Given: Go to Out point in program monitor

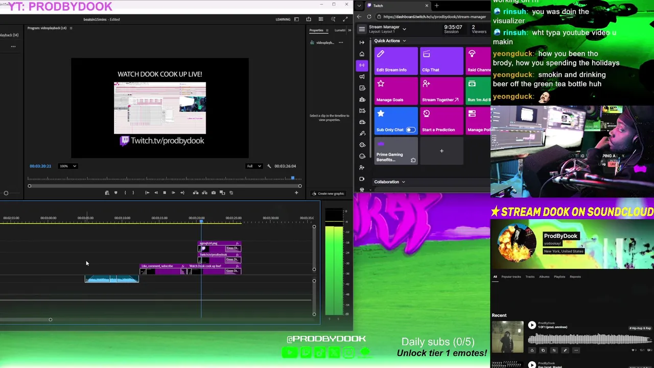Looking at the screenshot, I should pos(182,193).
